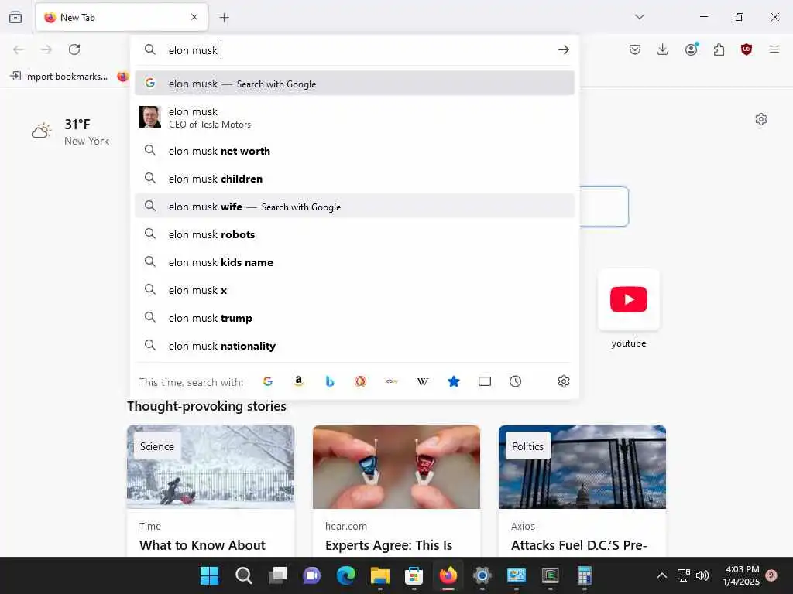The image size is (793, 594).
Task: Open Extensions puzzle icon
Action: point(719,49)
